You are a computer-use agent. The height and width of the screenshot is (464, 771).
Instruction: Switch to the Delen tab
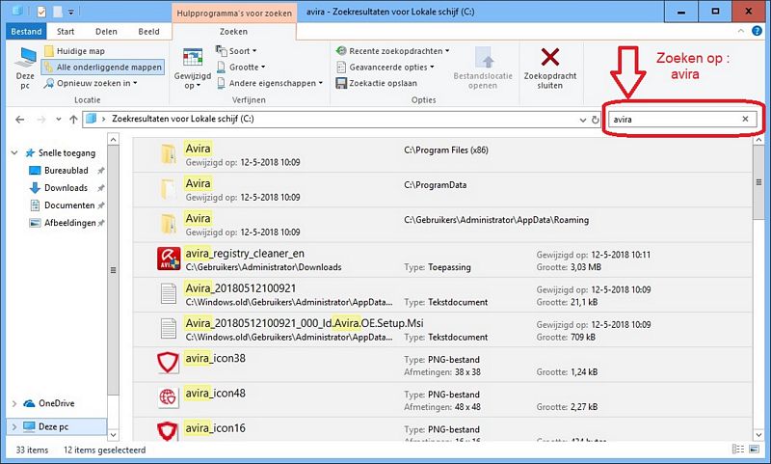tap(106, 32)
